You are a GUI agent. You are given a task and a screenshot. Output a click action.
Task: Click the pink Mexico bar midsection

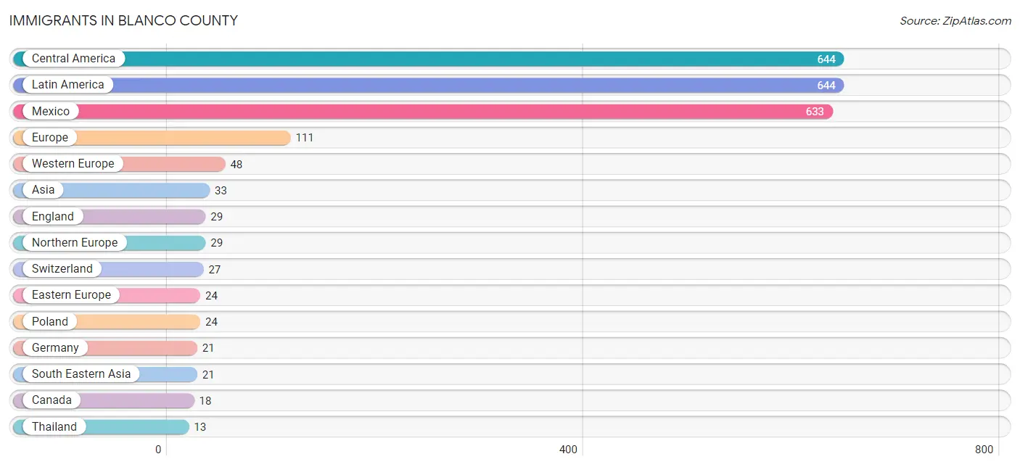pyautogui.click(x=423, y=112)
